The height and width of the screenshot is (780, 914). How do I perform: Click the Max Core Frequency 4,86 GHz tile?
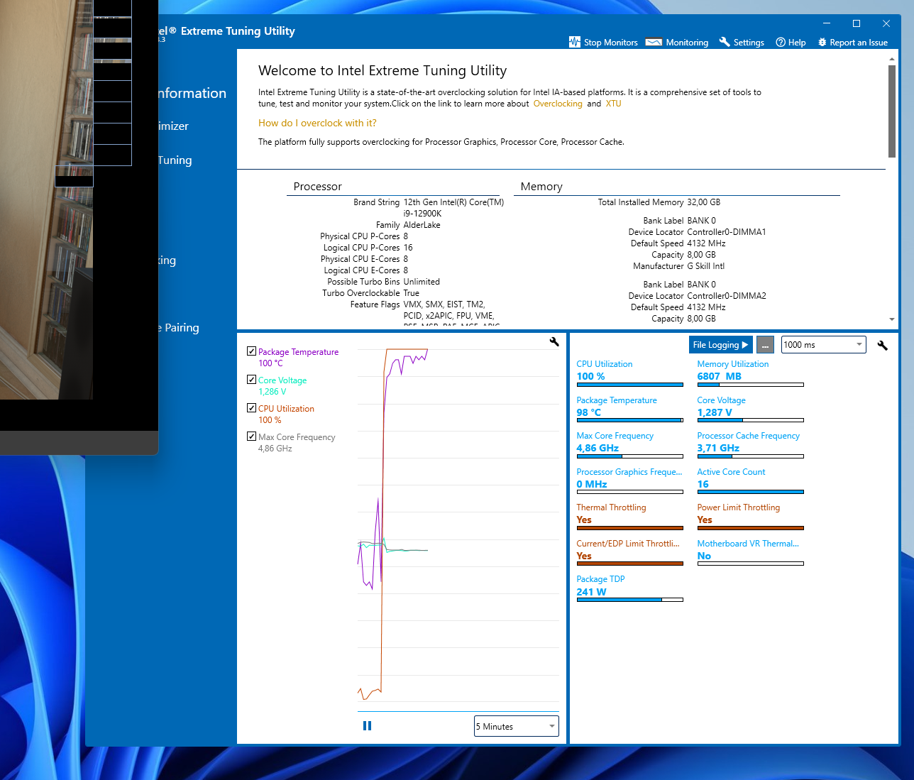tap(629, 444)
